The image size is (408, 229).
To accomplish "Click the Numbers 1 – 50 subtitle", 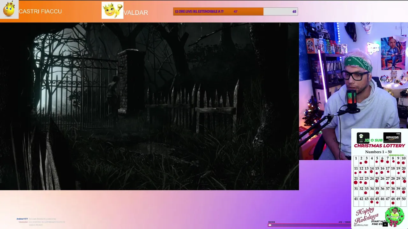I will 378,152.
